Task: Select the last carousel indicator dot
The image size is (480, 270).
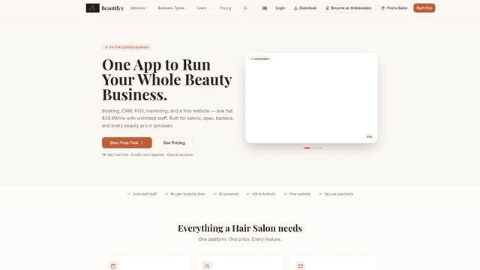Action: (321, 148)
